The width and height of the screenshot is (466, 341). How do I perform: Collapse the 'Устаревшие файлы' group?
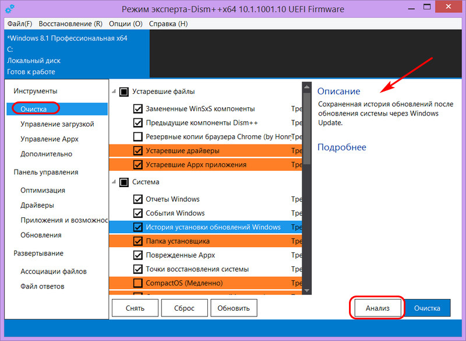click(114, 92)
